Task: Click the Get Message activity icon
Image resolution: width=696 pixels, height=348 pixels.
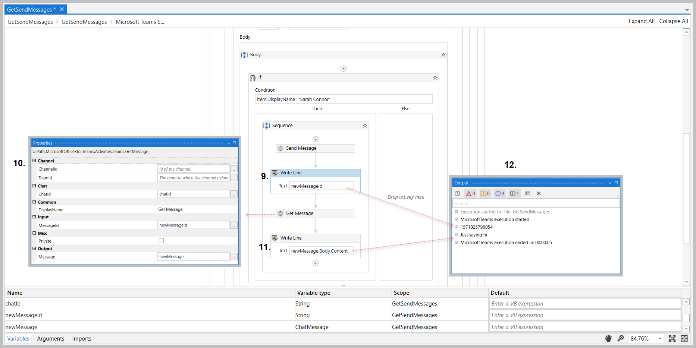Action: [280, 213]
